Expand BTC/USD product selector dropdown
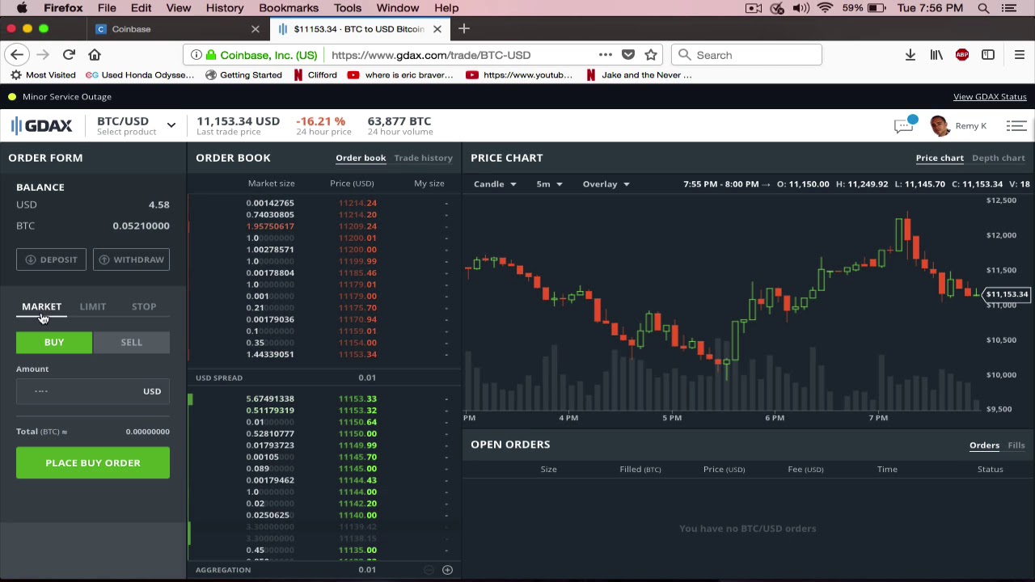This screenshot has height=582, width=1035. click(171, 125)
